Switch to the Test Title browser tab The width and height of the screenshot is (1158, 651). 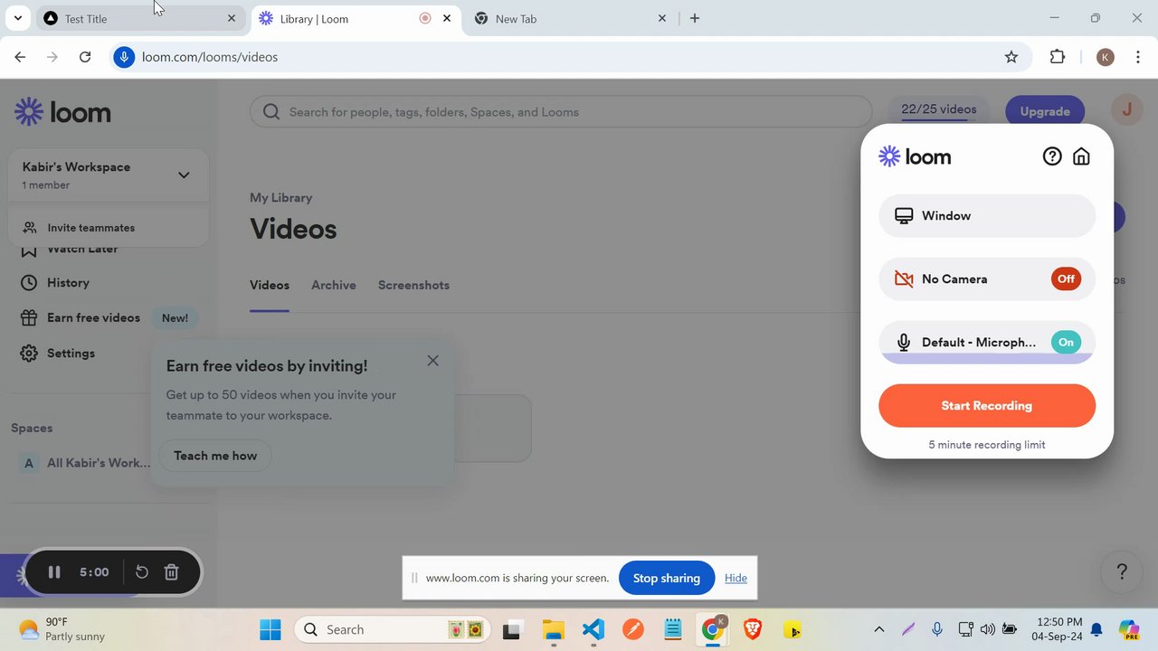(x=140, y=18)
